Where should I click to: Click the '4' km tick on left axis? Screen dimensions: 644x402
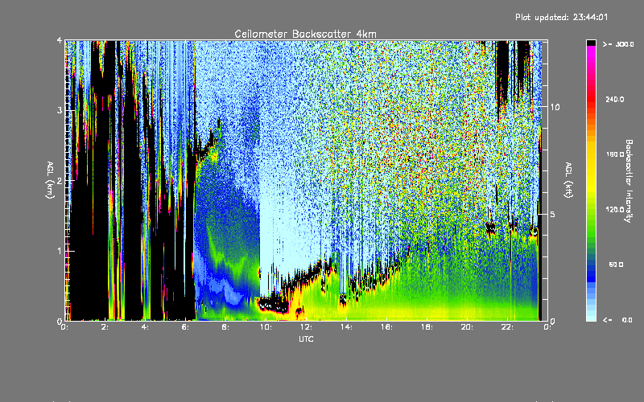(60, 41)
